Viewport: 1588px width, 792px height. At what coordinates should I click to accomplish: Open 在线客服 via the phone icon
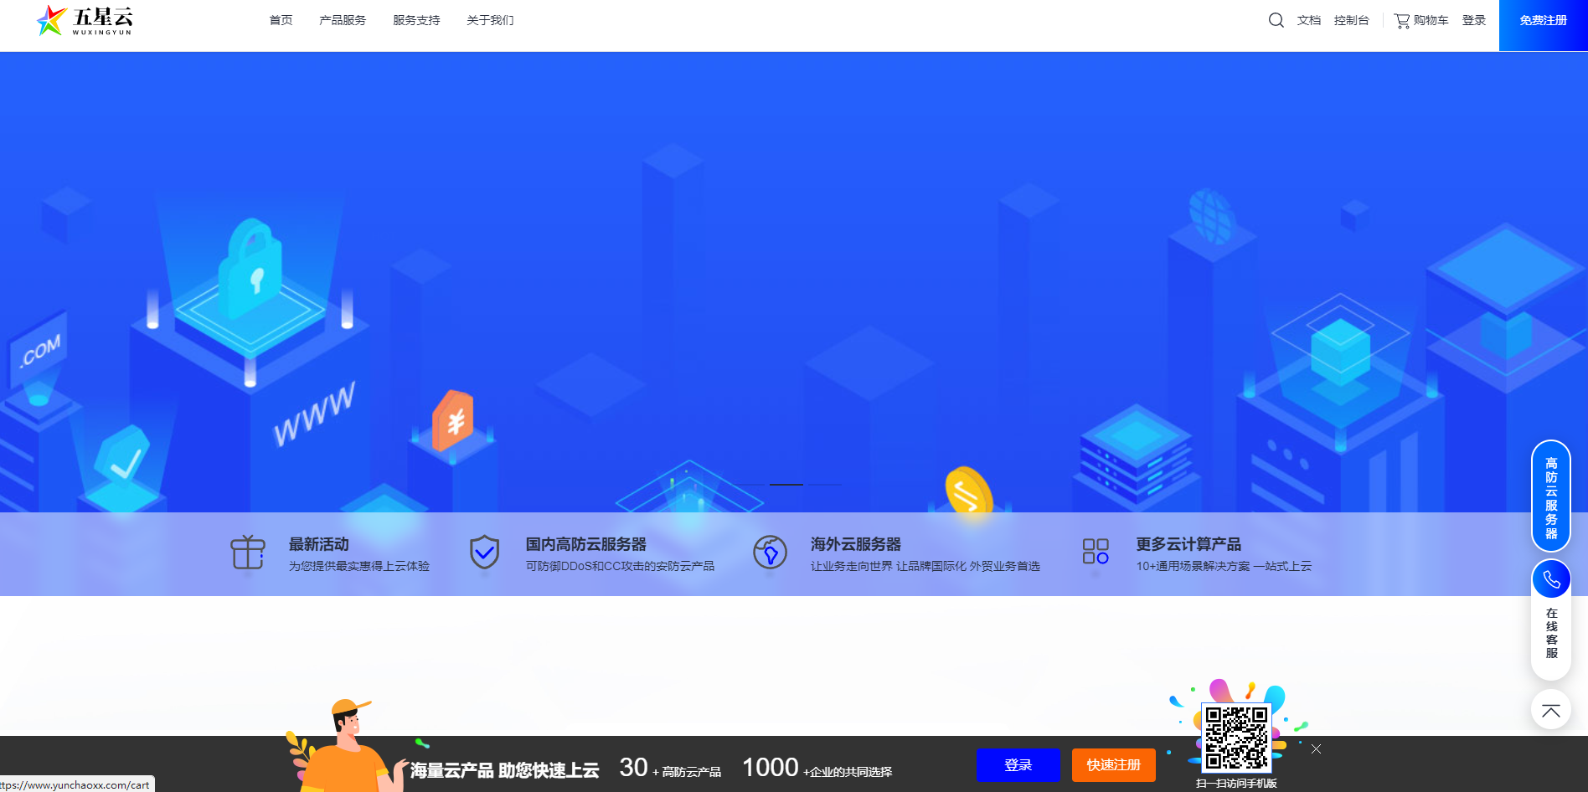(x=1551, y=579)
